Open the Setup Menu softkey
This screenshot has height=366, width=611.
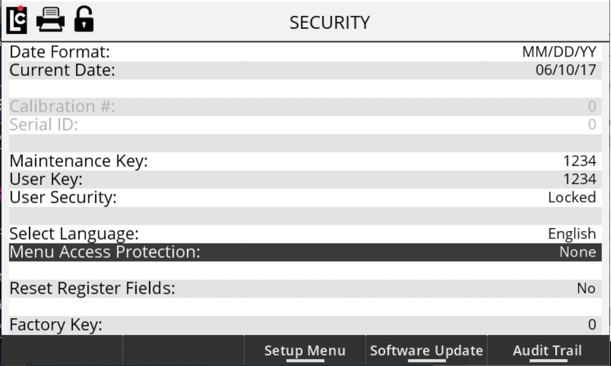point(305,351)
